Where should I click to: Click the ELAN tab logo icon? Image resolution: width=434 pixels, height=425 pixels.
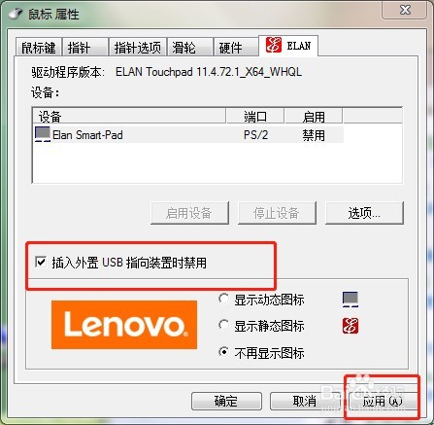click(x=274, y=45)
